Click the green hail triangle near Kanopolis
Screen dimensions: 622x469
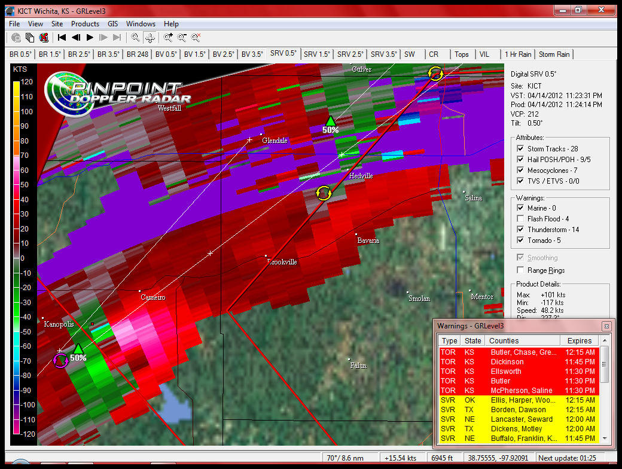pyautogui.click(x=78, y=349)
